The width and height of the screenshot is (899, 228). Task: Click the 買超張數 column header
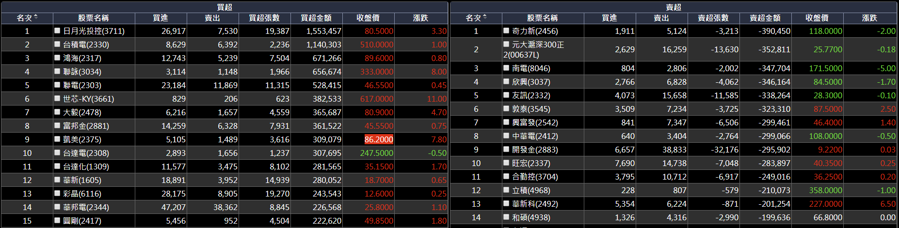(x=264, y=18)
